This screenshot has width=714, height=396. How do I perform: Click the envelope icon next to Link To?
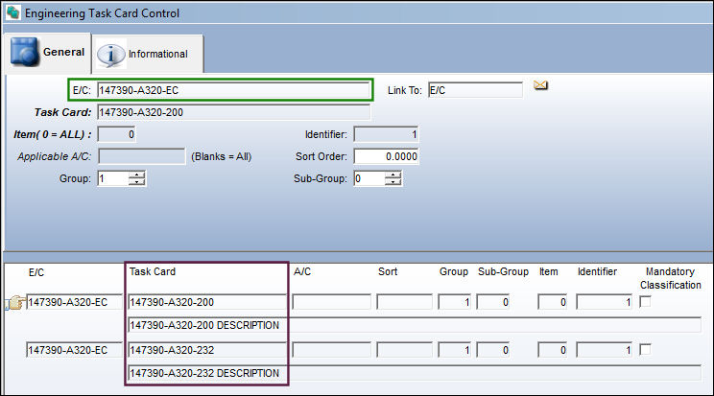coord(540,85)
